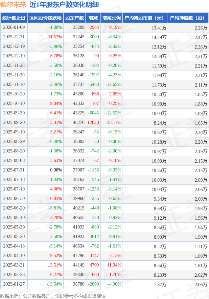Click the 数据来源 disclaimer footer text
The width and height of the screenshot is (209, 299).
[53, 296]
